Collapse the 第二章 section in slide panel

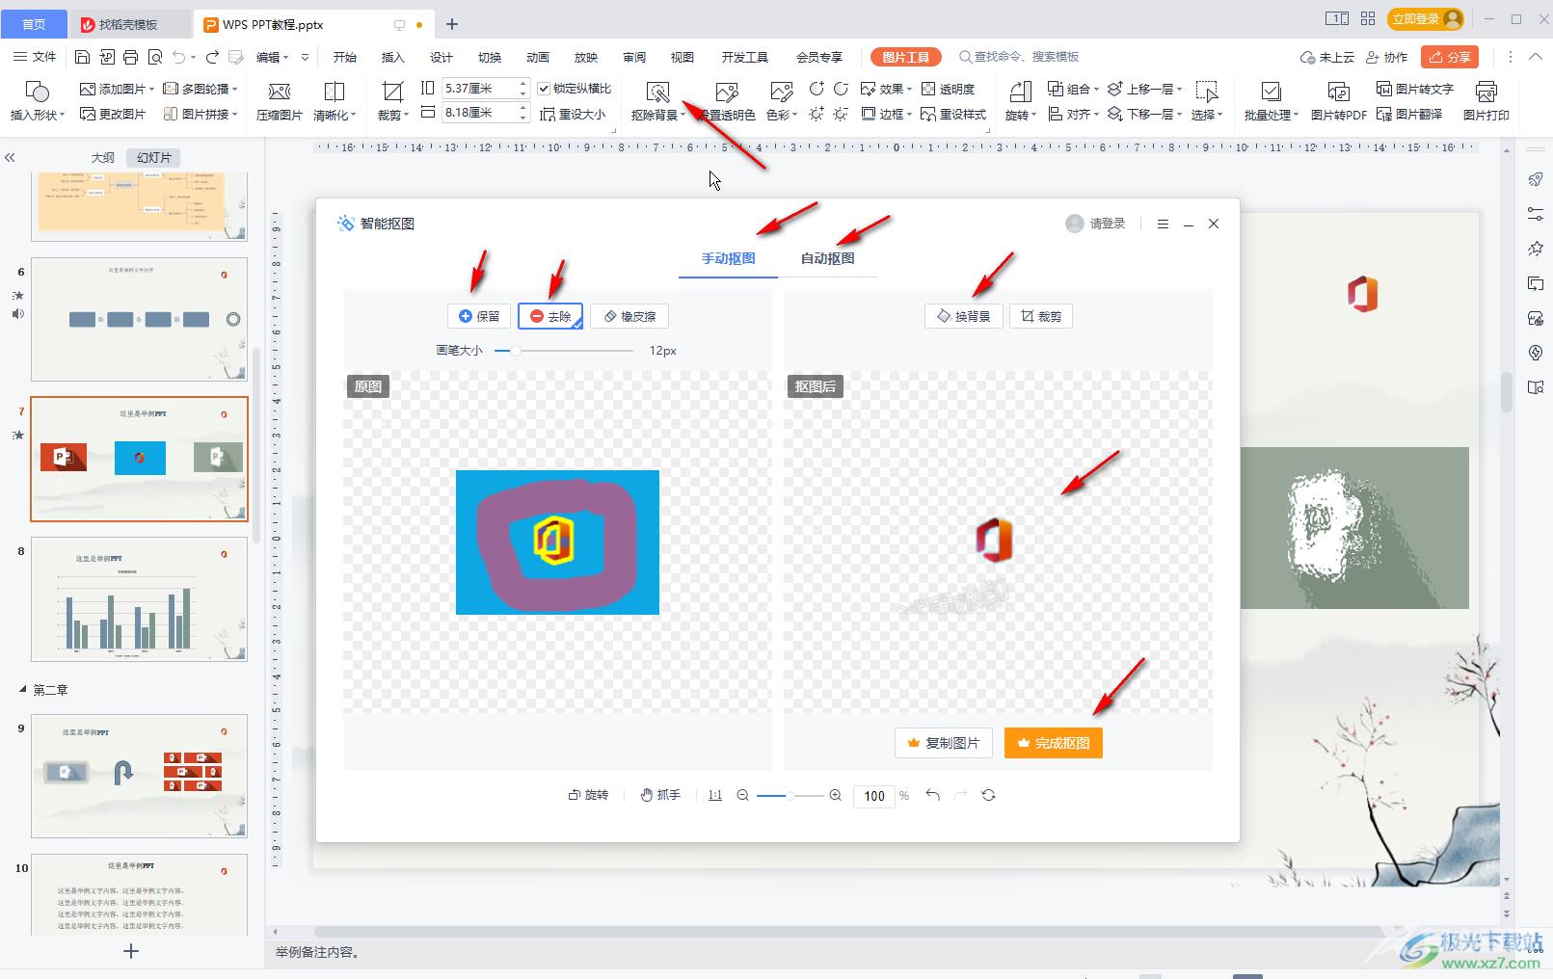[23, 690]
